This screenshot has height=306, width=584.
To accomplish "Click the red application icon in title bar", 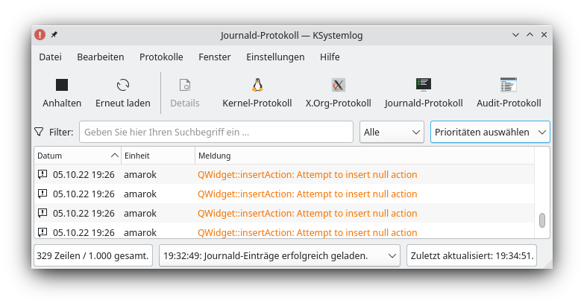I will coord(40,35).
